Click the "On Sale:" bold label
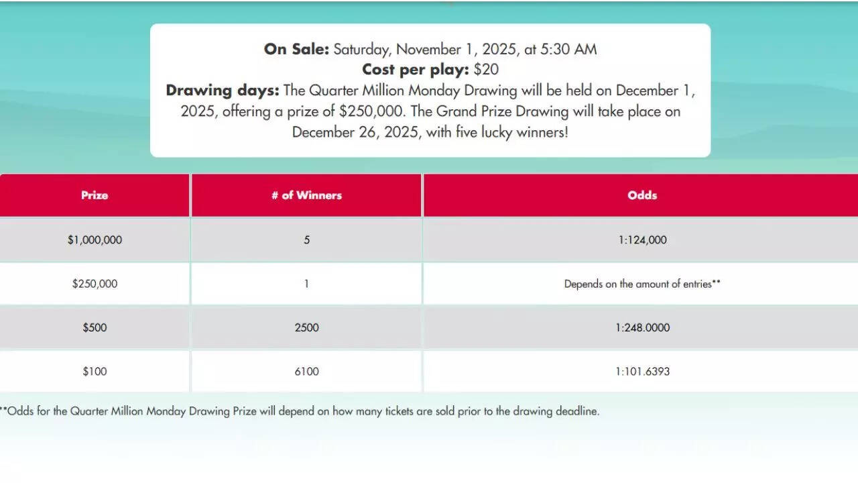The height and width of the screenshot is (483, 858). coord(296,49)
